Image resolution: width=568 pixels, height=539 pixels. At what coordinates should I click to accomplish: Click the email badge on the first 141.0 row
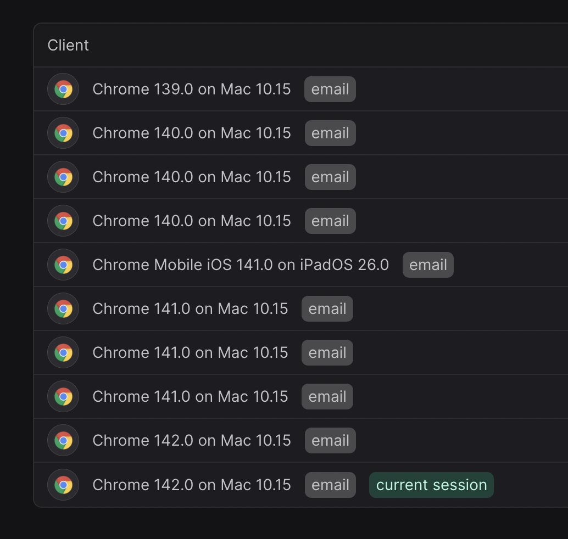click(327, 308)
